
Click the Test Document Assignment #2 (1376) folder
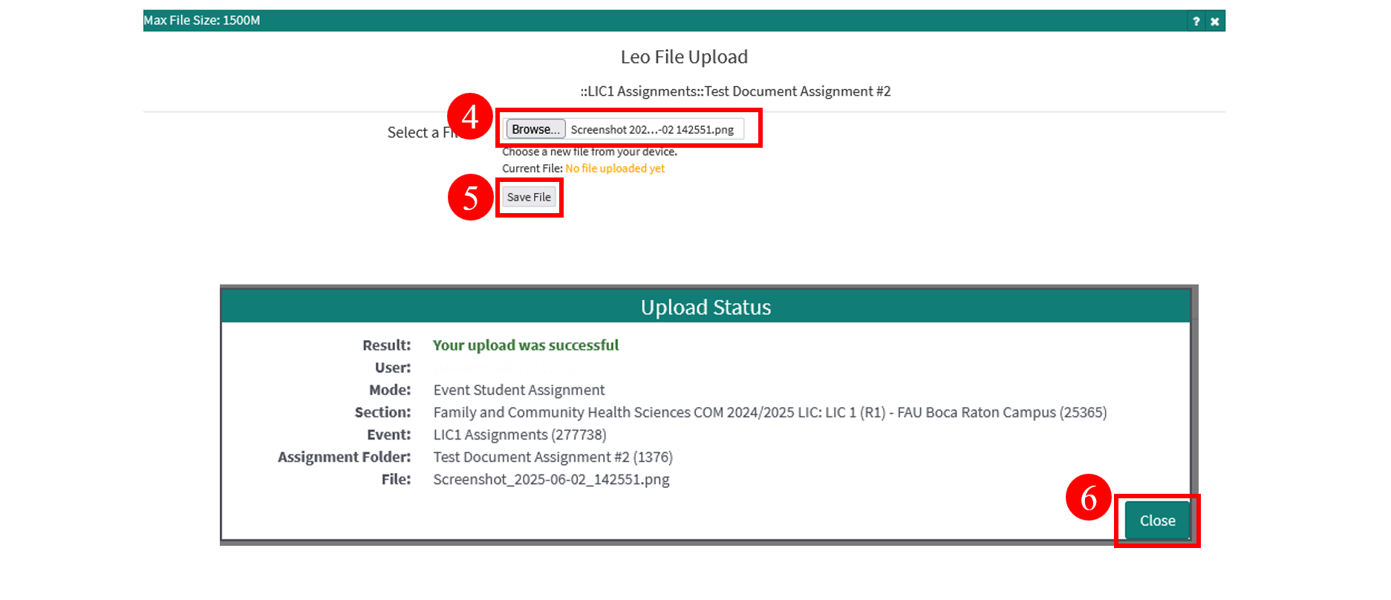553,457
